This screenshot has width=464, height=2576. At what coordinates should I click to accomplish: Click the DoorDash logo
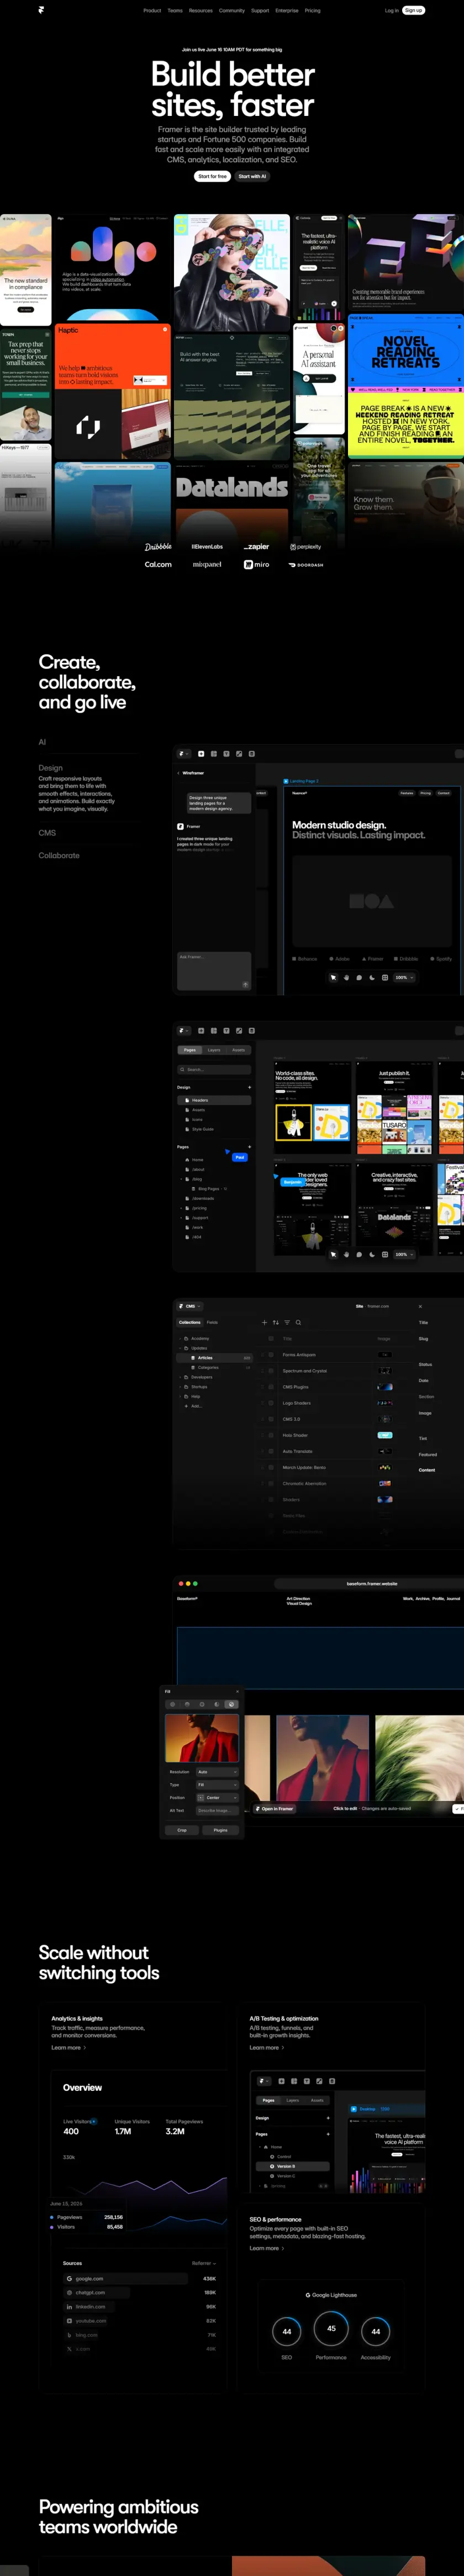(x=306, y=565)
